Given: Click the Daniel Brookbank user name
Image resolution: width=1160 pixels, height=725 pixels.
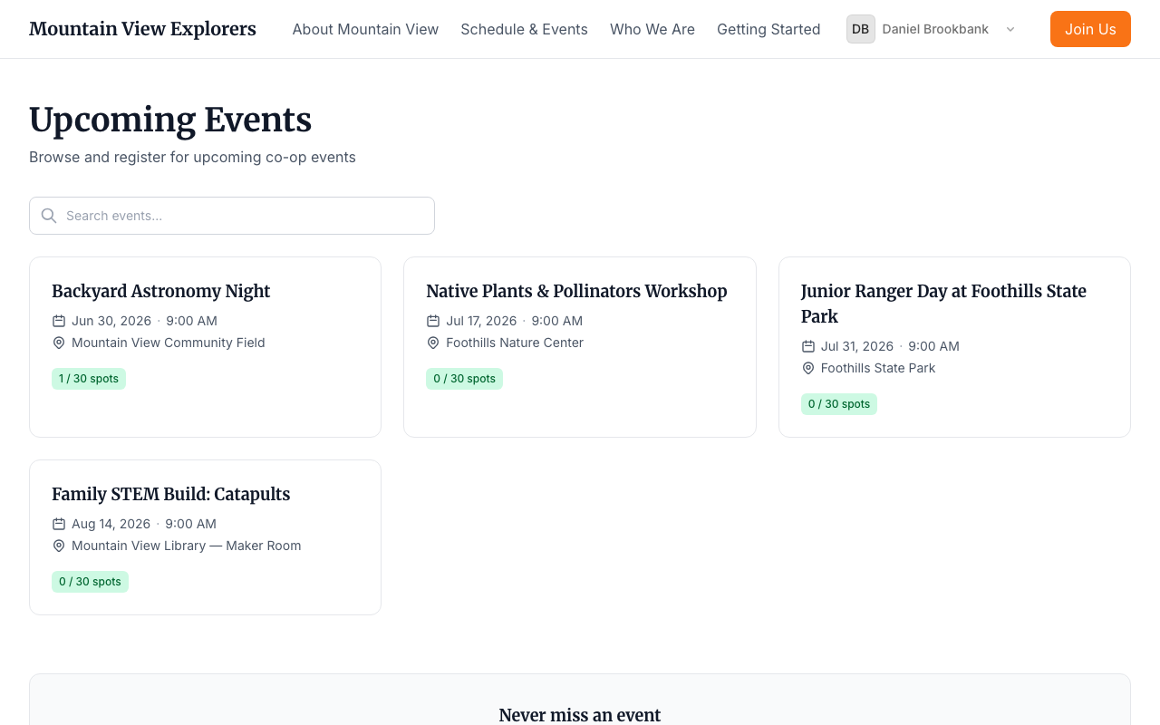Looking at the screenshot, I should click(935, 29).
